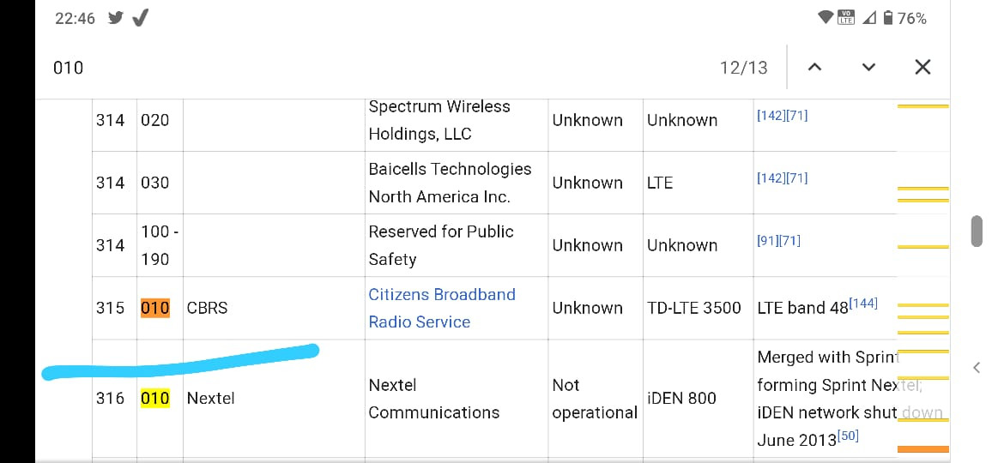Image resolution: width=1004 pixels, height=463 pixels.
Task: Tap the battery icon in status bar
Action: click(888, 18)
